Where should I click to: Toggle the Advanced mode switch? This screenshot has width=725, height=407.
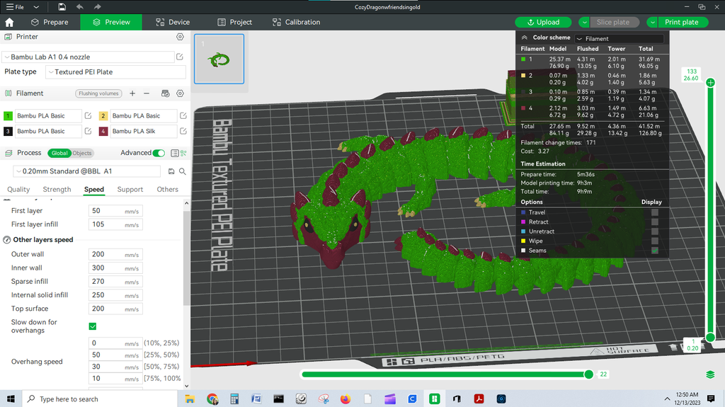click(159, 153)
